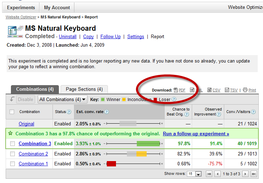Click the 82.9% chance value

184,154
